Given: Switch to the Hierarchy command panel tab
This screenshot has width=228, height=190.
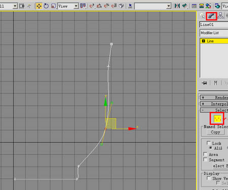Looking at the screenshot, I should (220, 16).
